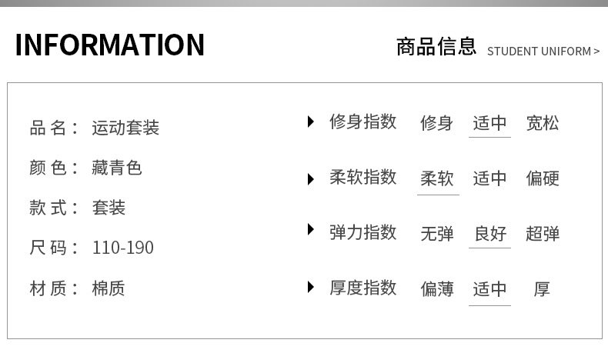Viewport: 608px width, 353px height.
Task: Click the triangle beside 厚度指数
Action: 311,288
